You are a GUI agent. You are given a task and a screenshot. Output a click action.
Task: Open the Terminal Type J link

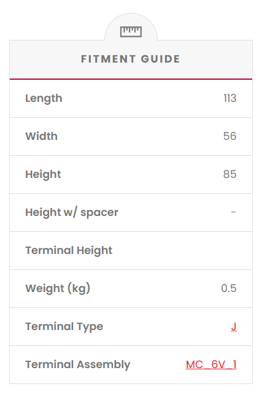click(234, 326)
